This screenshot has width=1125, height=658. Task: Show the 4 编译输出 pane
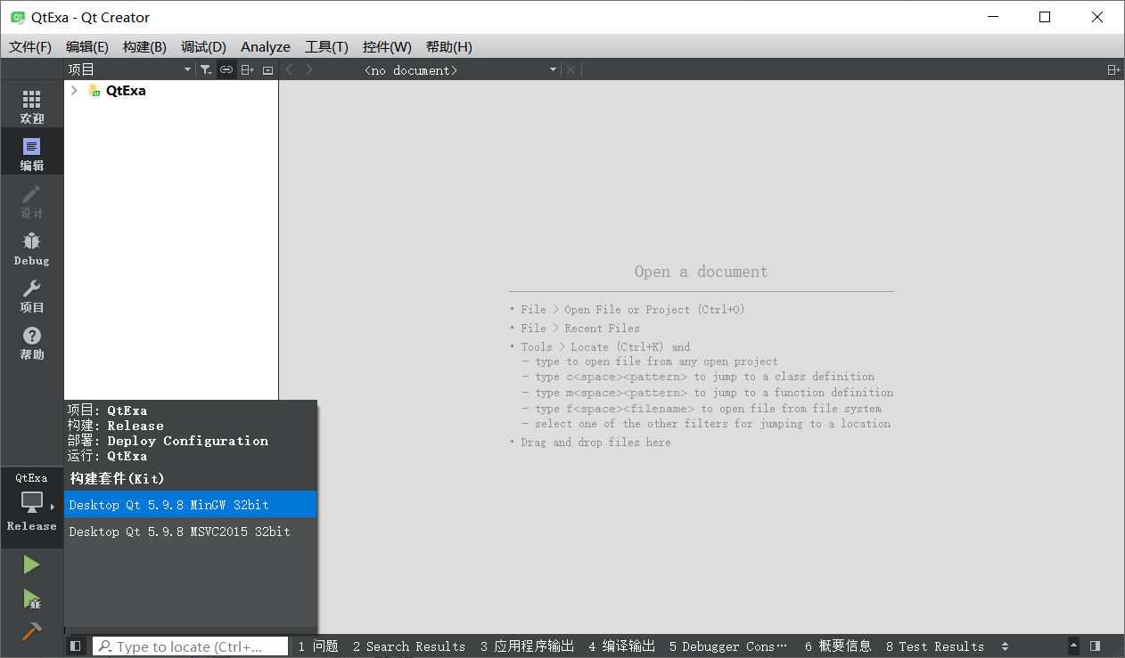(621, 646)
